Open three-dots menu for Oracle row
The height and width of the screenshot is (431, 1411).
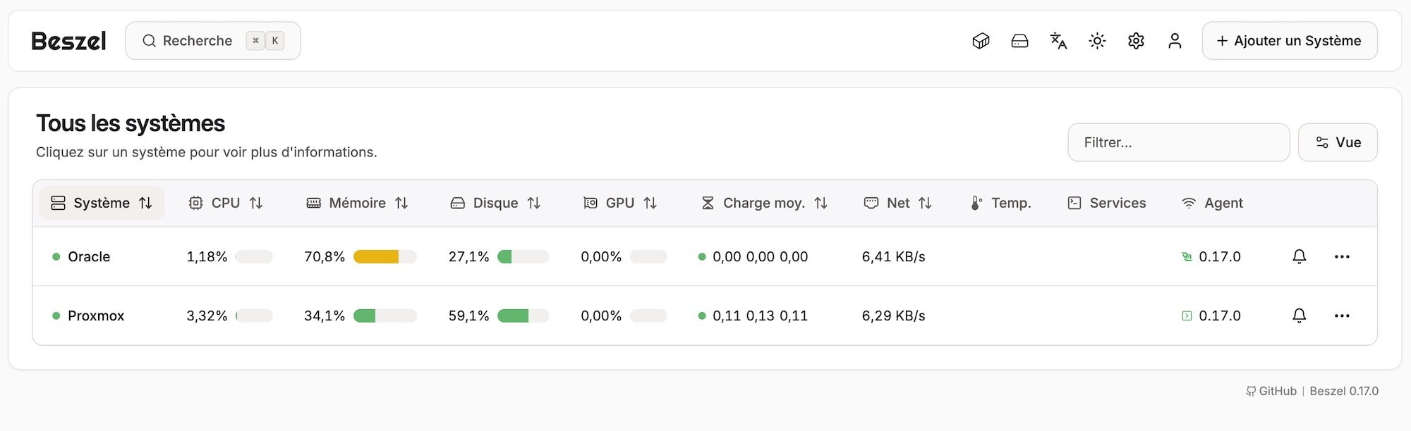click(x=1342, y=256)
